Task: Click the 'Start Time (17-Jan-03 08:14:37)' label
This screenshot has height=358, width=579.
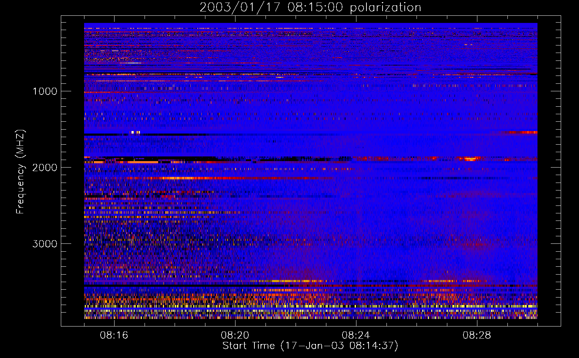Action: (310, 346)
